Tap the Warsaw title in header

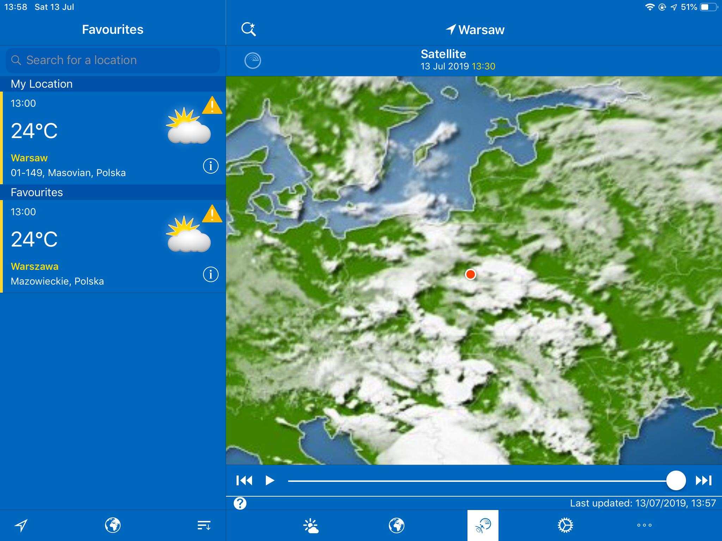point(475,30)
